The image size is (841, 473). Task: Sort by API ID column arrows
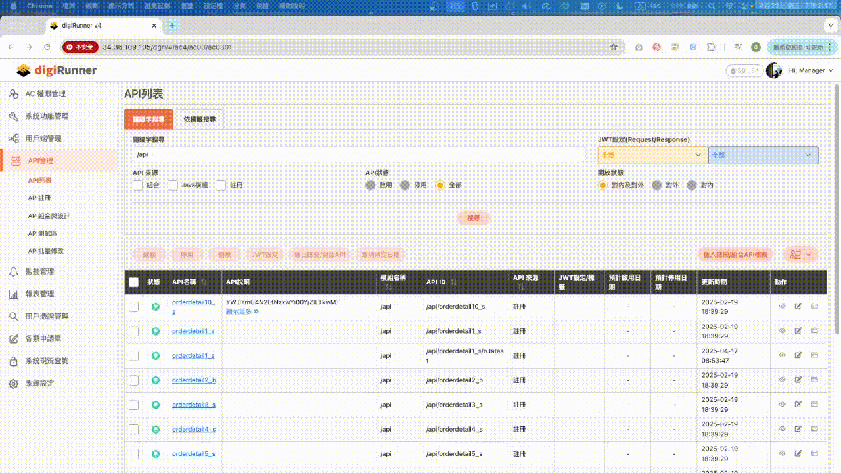454,282
